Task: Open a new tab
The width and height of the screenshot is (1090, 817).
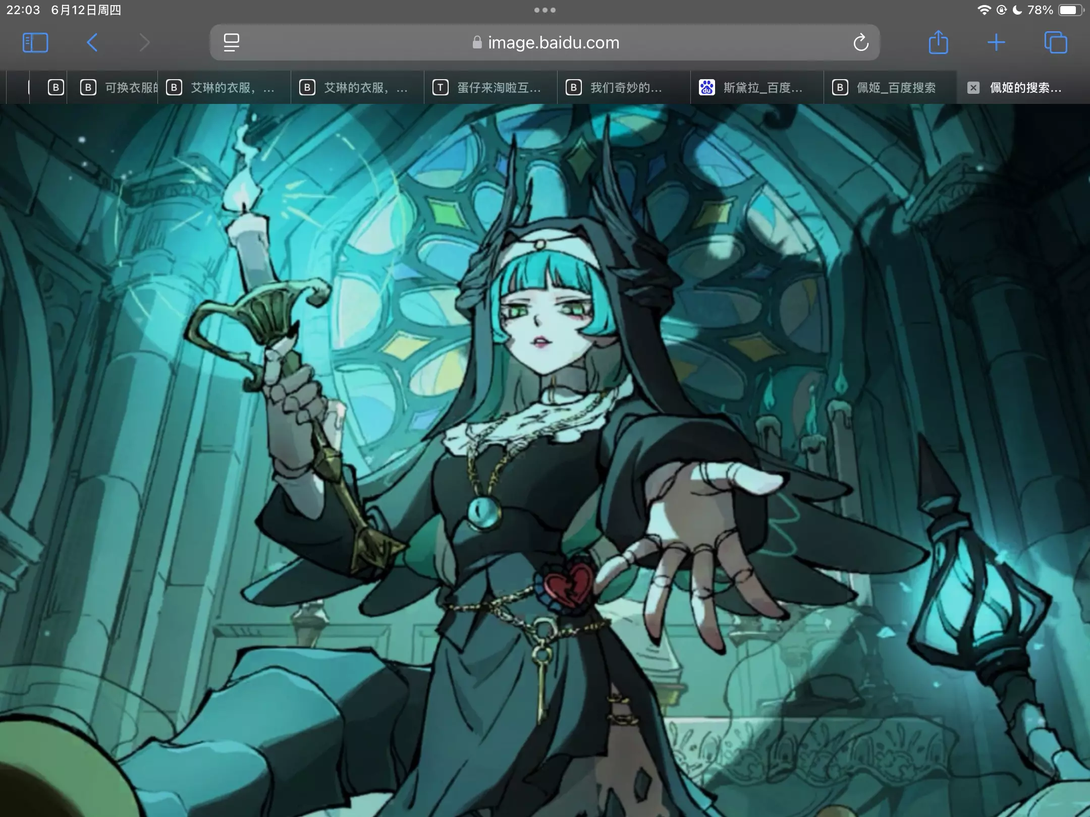Action: (x=996, y=43)
